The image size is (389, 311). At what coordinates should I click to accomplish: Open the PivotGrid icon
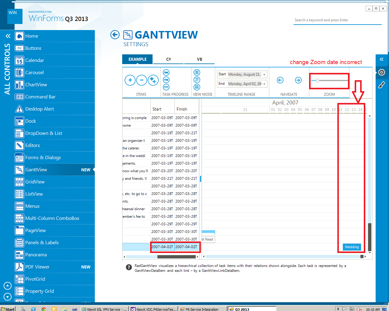tap(19, 279)
